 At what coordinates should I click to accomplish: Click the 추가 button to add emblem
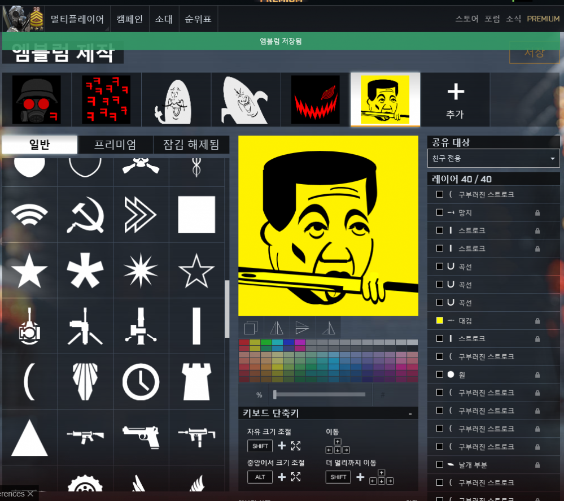tap(455, 99)
